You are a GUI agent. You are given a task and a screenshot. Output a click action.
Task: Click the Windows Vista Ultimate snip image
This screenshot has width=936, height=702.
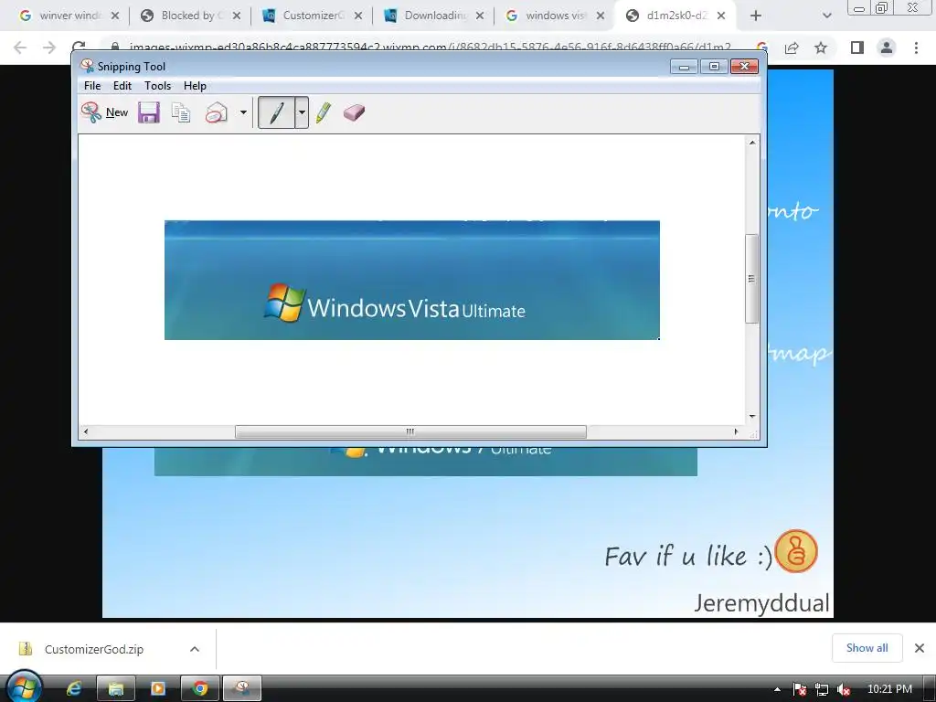tap(412, 280)
